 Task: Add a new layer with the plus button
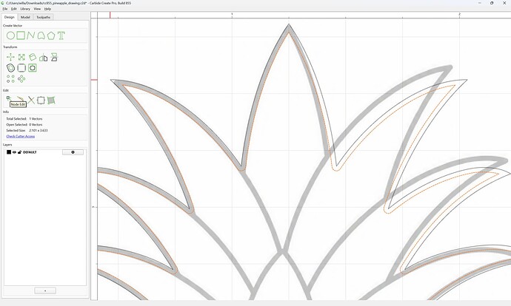coord(45,290)
